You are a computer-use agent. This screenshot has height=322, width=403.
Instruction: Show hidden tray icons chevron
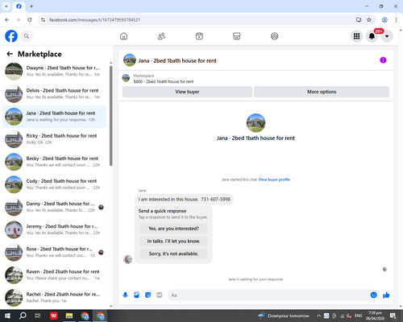click(318, 316)
